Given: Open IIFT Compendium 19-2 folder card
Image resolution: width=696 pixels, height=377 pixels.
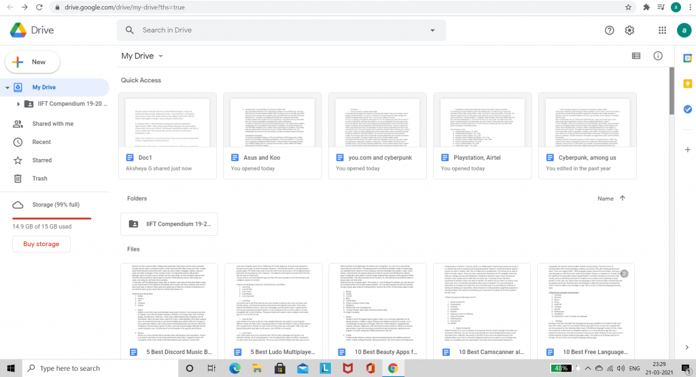Looking at the screenshot, I should (x=169, y=224).
